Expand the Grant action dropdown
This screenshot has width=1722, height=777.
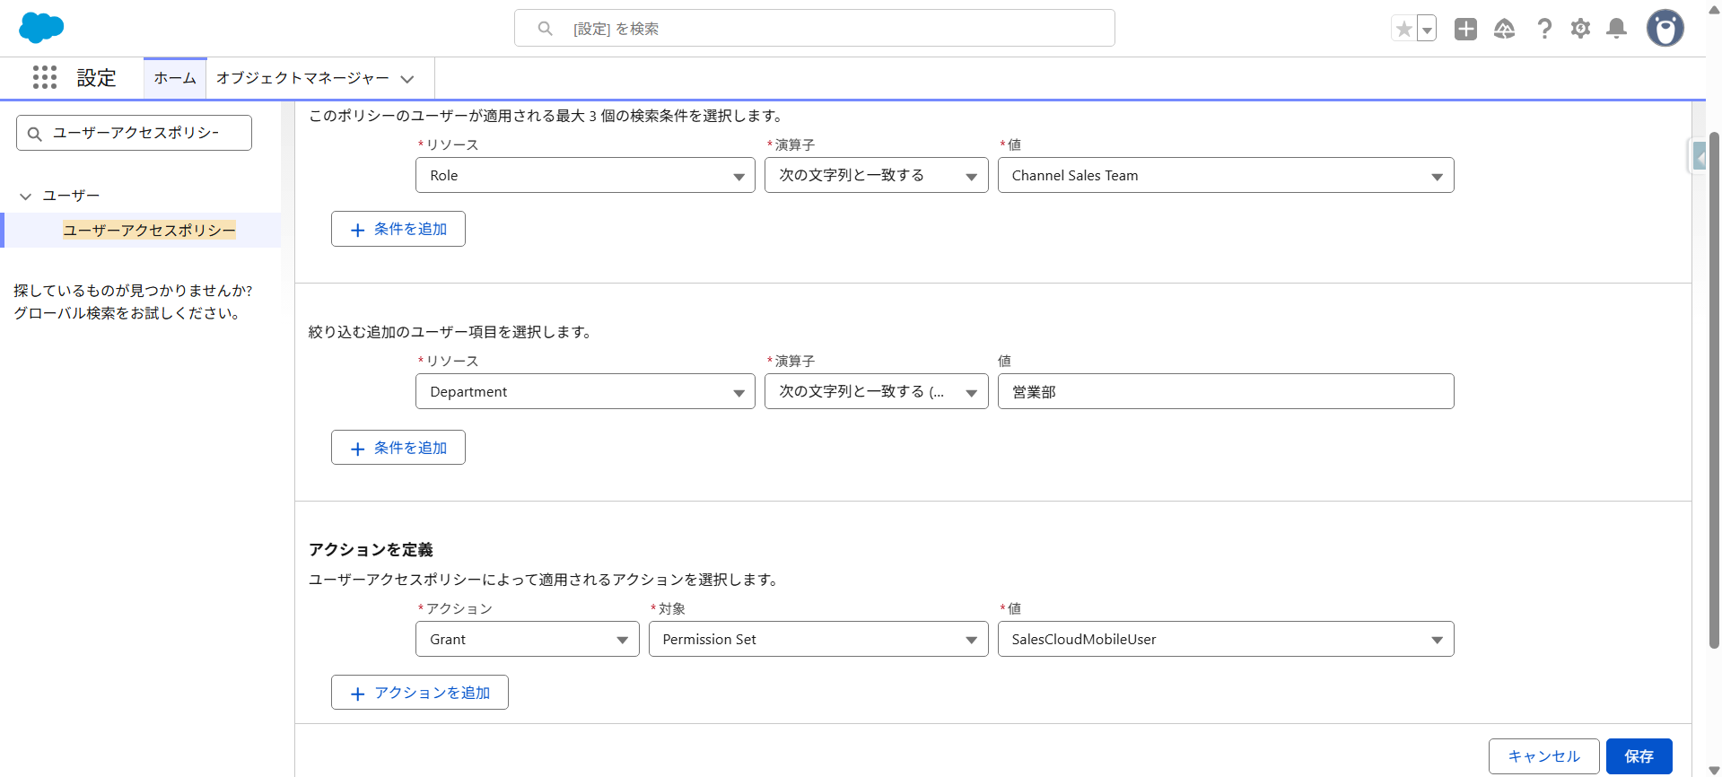click(x=527, y=640)
